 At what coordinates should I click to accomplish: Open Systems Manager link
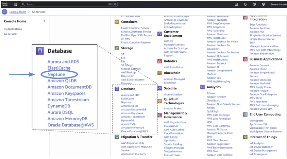[174, 148]
